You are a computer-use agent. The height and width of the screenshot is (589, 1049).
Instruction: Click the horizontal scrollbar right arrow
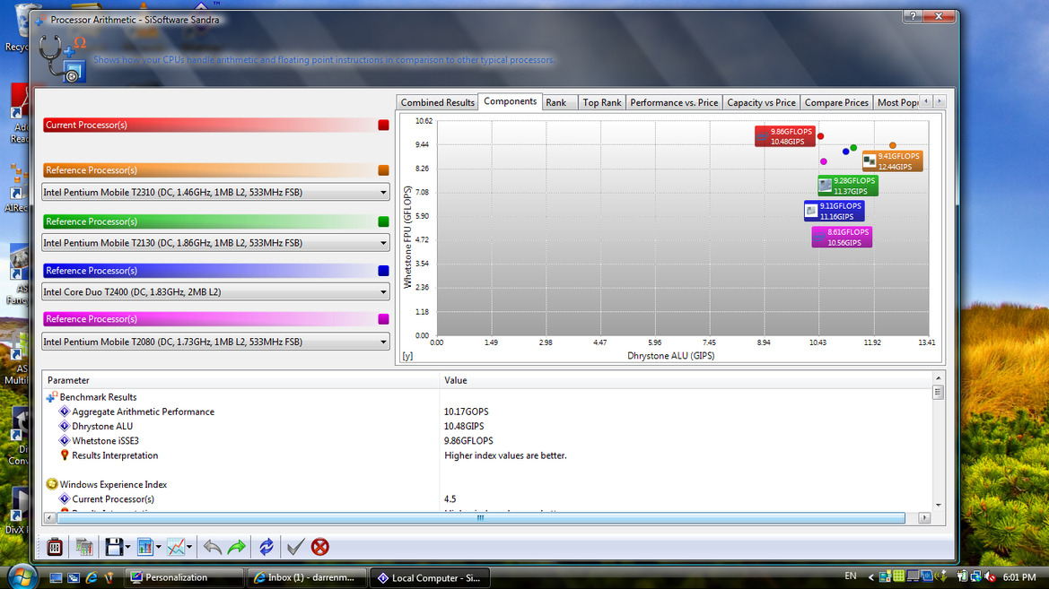pos(924,518)
